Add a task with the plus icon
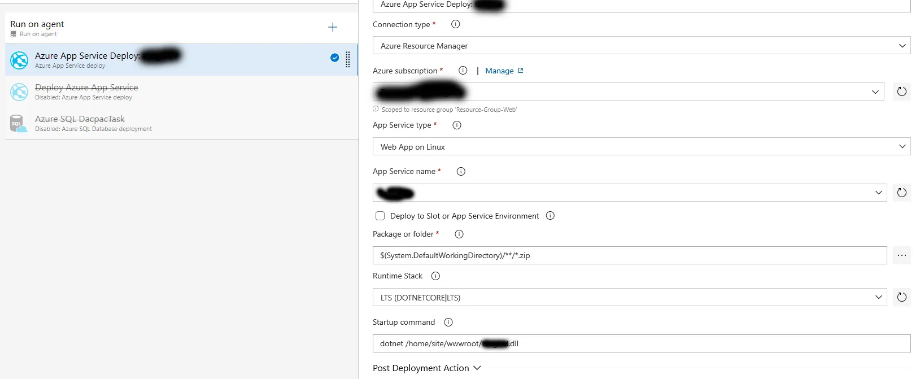 [x=333, y=27]
